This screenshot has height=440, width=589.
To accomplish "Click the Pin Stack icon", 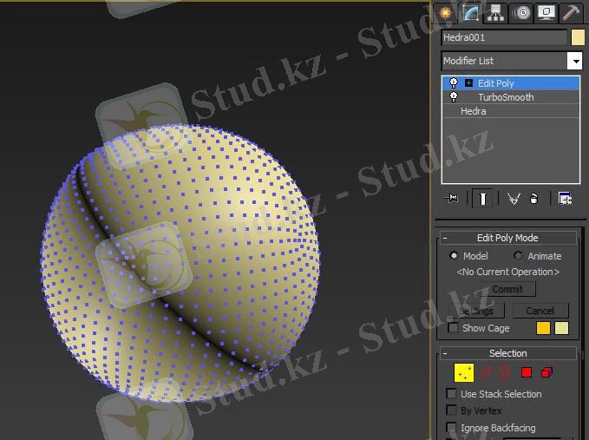I will [452, 199].
